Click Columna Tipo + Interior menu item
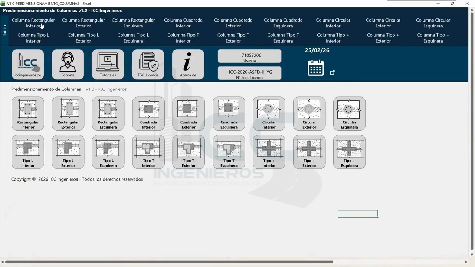The height and width of the screenshot is (267, 475). click(333, 38)
